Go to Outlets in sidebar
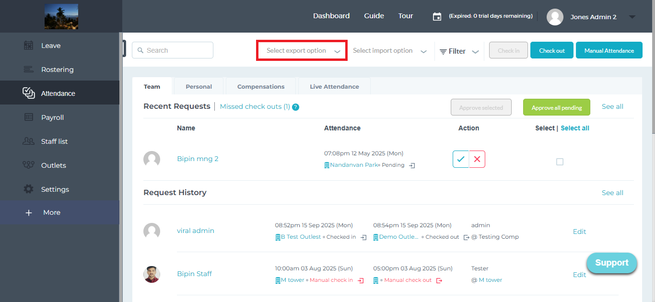 [53, 165]
